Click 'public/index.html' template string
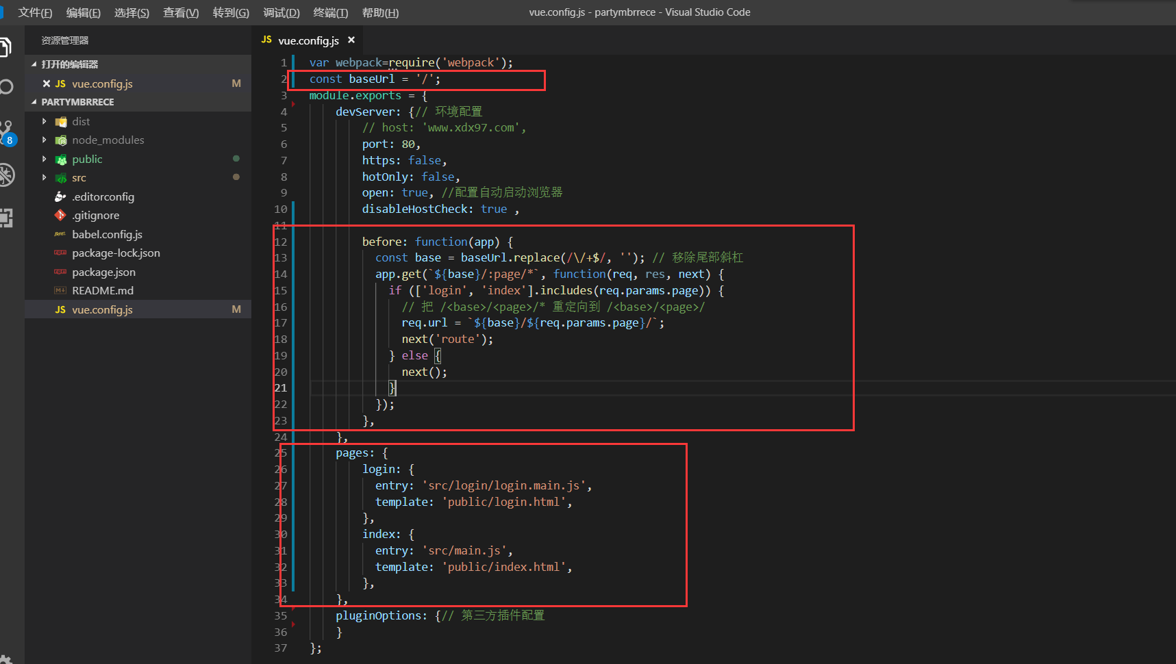Viewport: 1176px width, 664px height. (504, 567)
